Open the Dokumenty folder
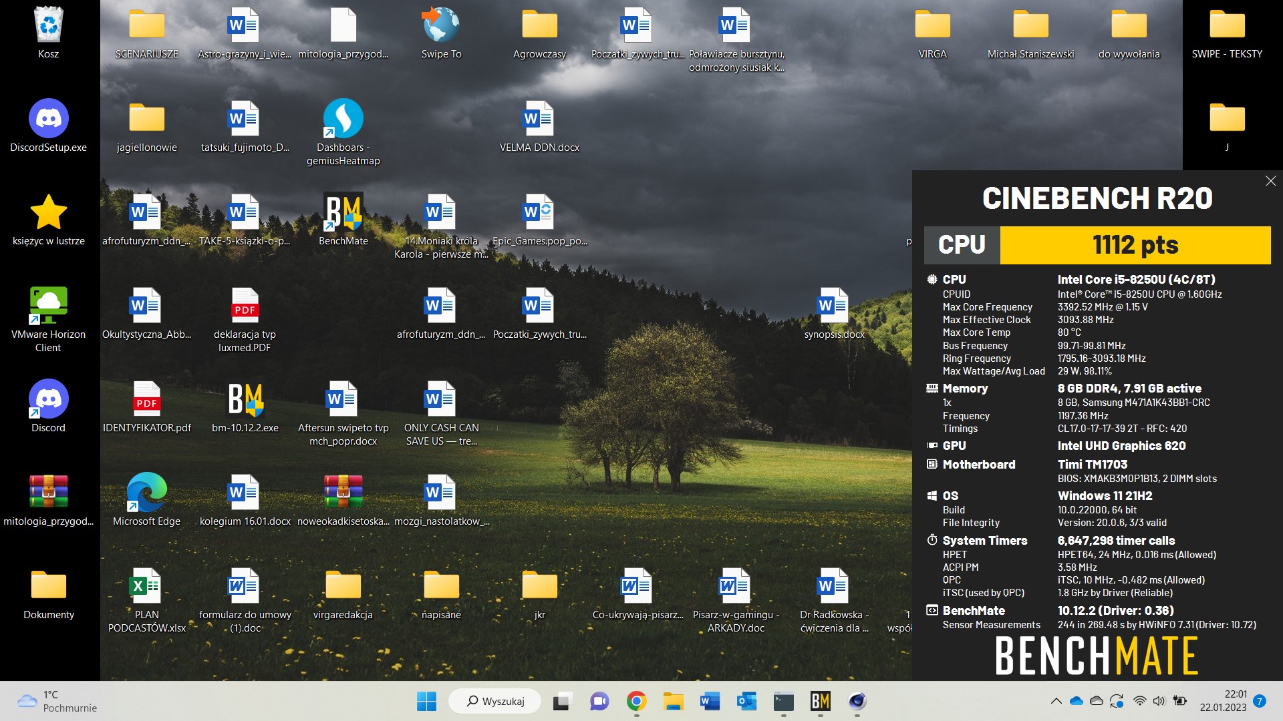The height and width of the screenshot is (721, 1283). [49, 585]
